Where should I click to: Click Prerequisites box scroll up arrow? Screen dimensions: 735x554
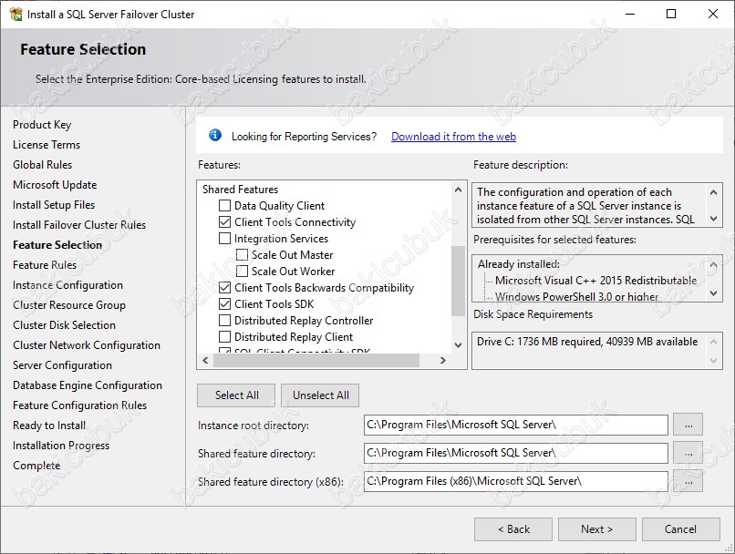coord(713,264)
